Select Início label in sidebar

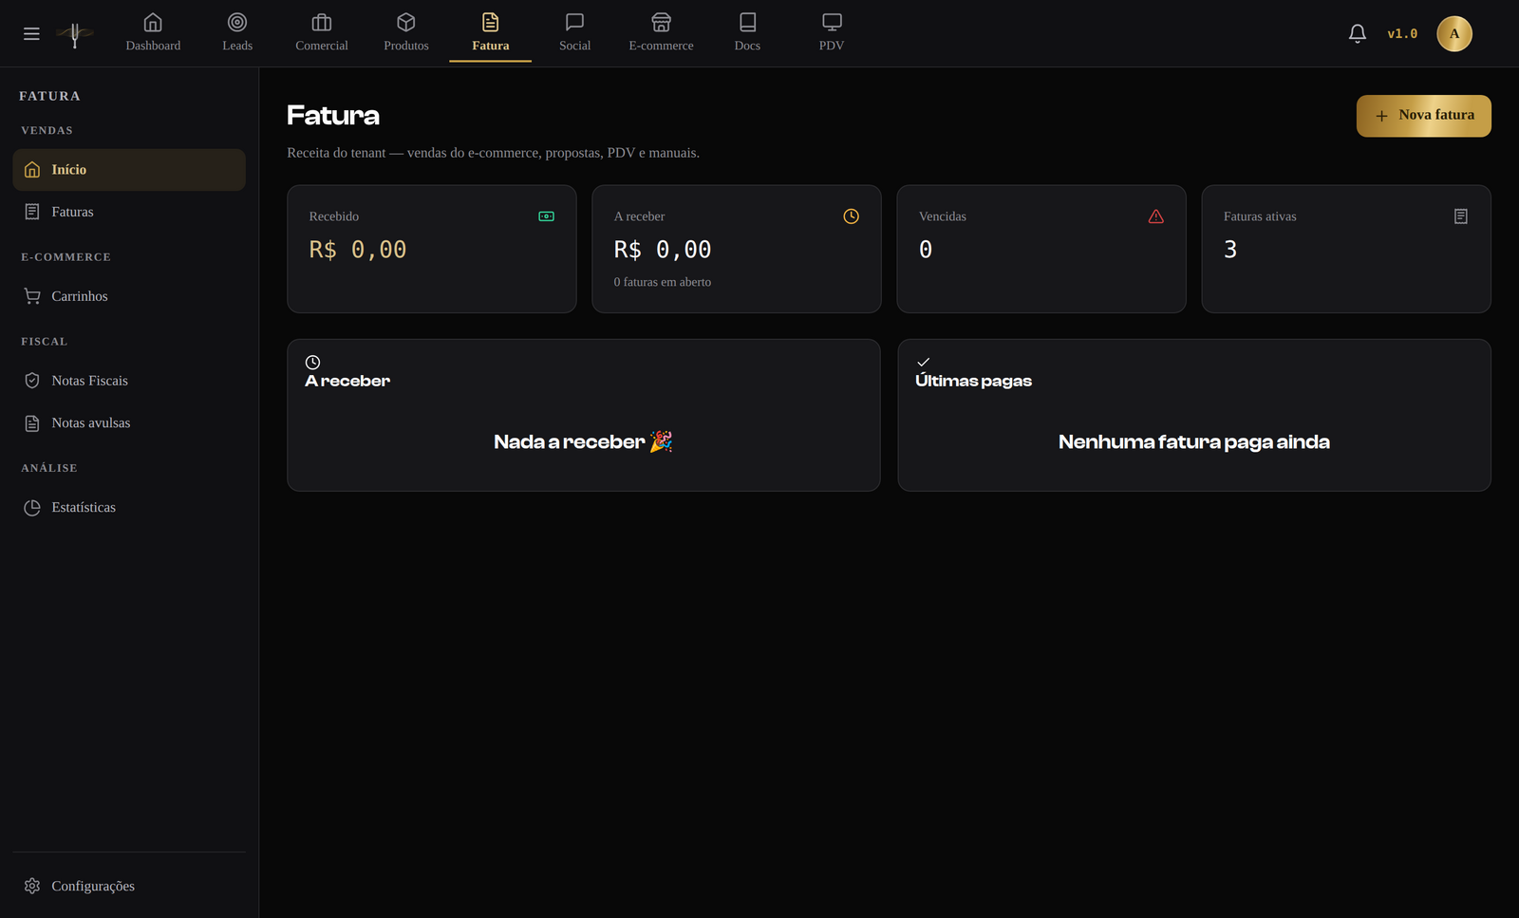[69, 170]
